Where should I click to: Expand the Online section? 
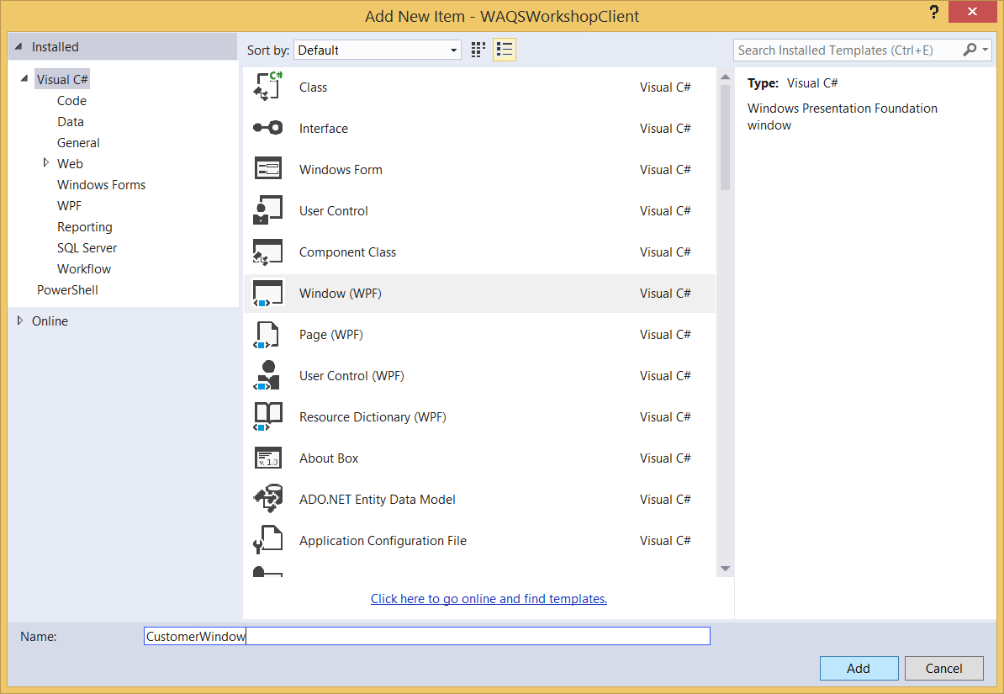(x=20, y=321)
